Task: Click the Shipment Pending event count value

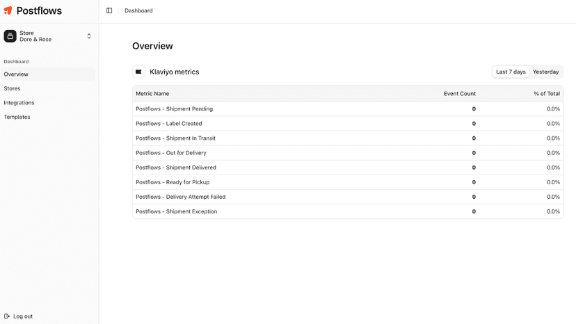Action: [474, 109]
